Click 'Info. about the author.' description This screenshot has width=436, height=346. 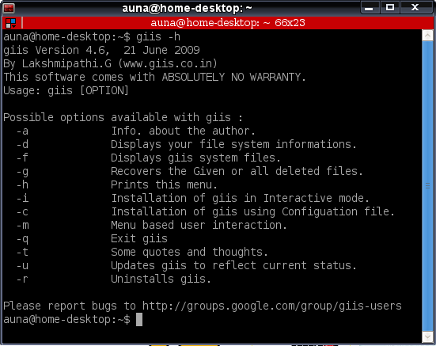pos(183,131)
